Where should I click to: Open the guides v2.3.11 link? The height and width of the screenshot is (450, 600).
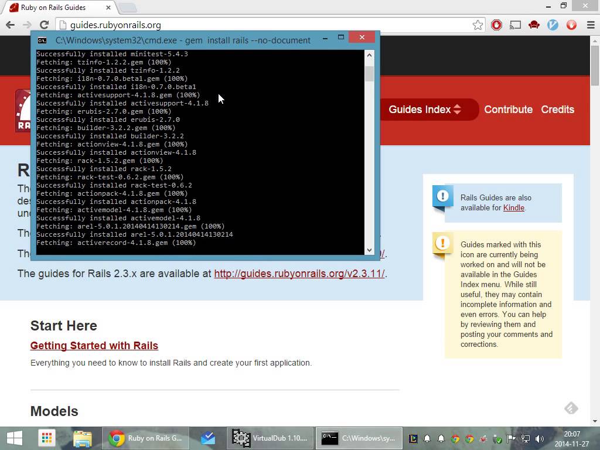click(299, 274)
